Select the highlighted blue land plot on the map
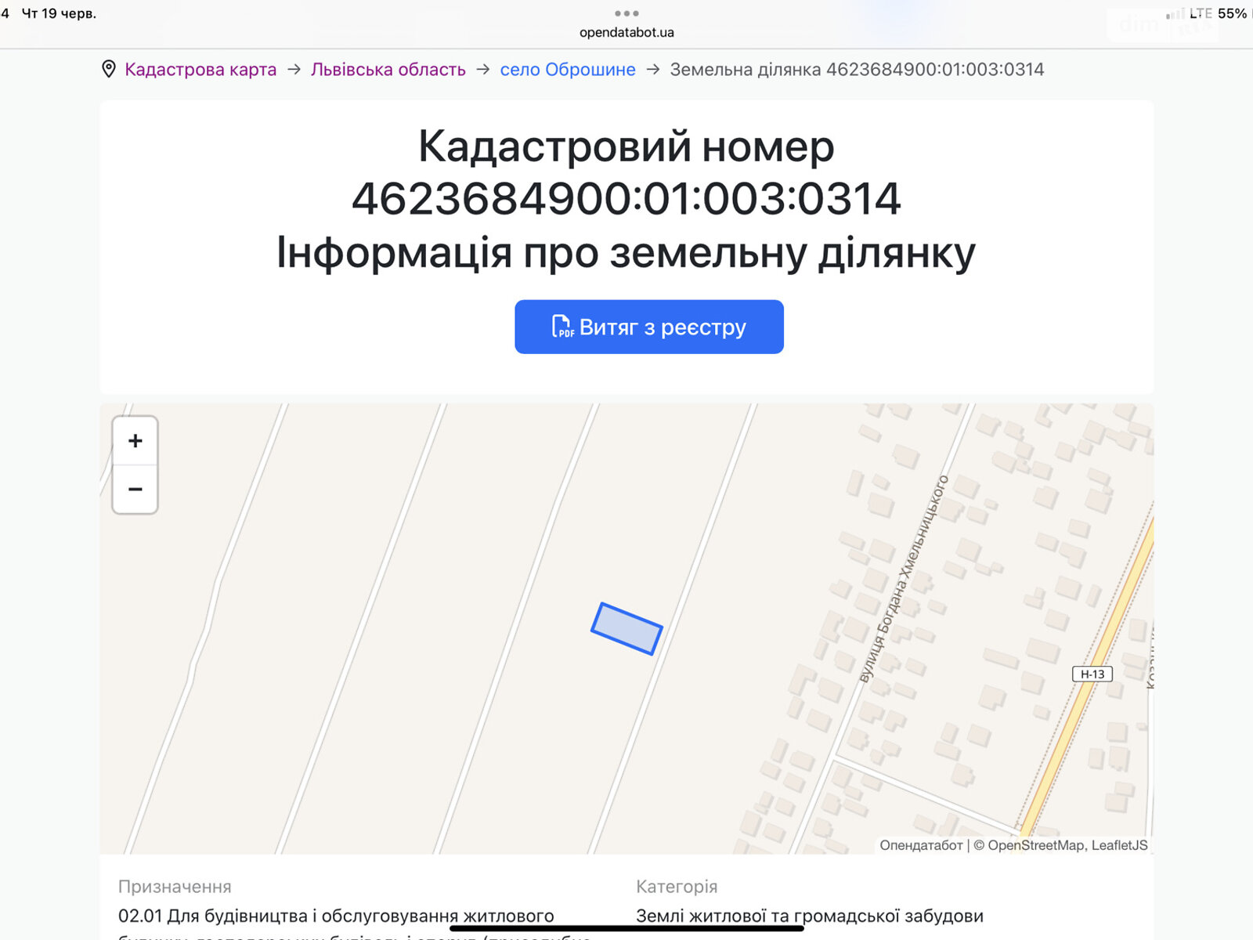1253x940 pixels. coord(626,628)
